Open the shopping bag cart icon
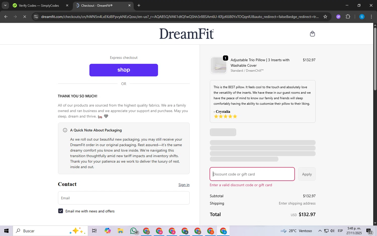Screen dimensions: 377x236 point(312,34)
